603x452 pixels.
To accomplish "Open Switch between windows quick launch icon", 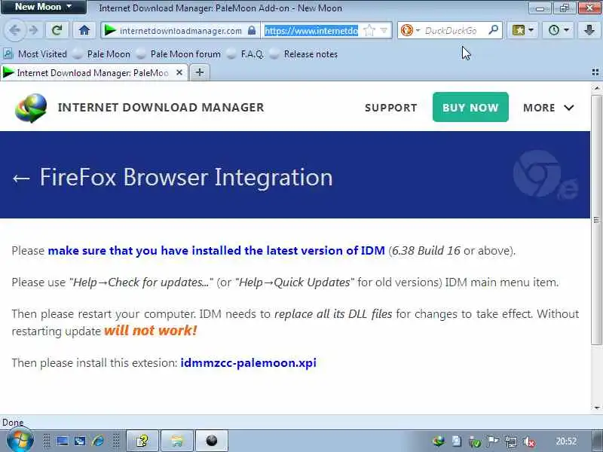I will click(x=80, y=441).
